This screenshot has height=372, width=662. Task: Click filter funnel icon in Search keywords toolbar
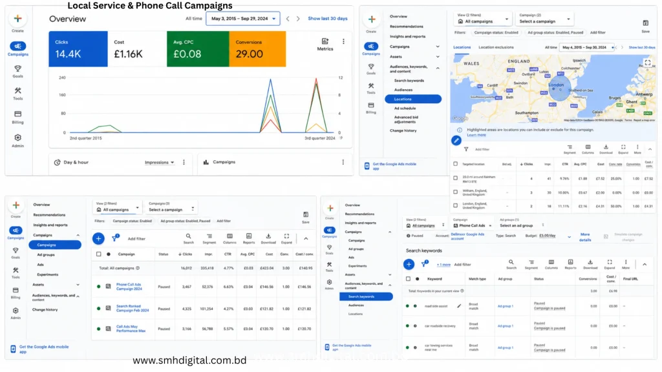[x=424, y=264]
